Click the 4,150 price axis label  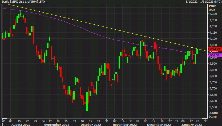point(213,33)
